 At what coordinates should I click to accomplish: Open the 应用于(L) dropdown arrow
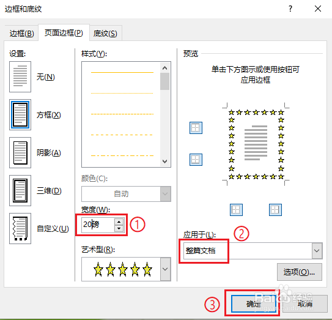point(317,251)
